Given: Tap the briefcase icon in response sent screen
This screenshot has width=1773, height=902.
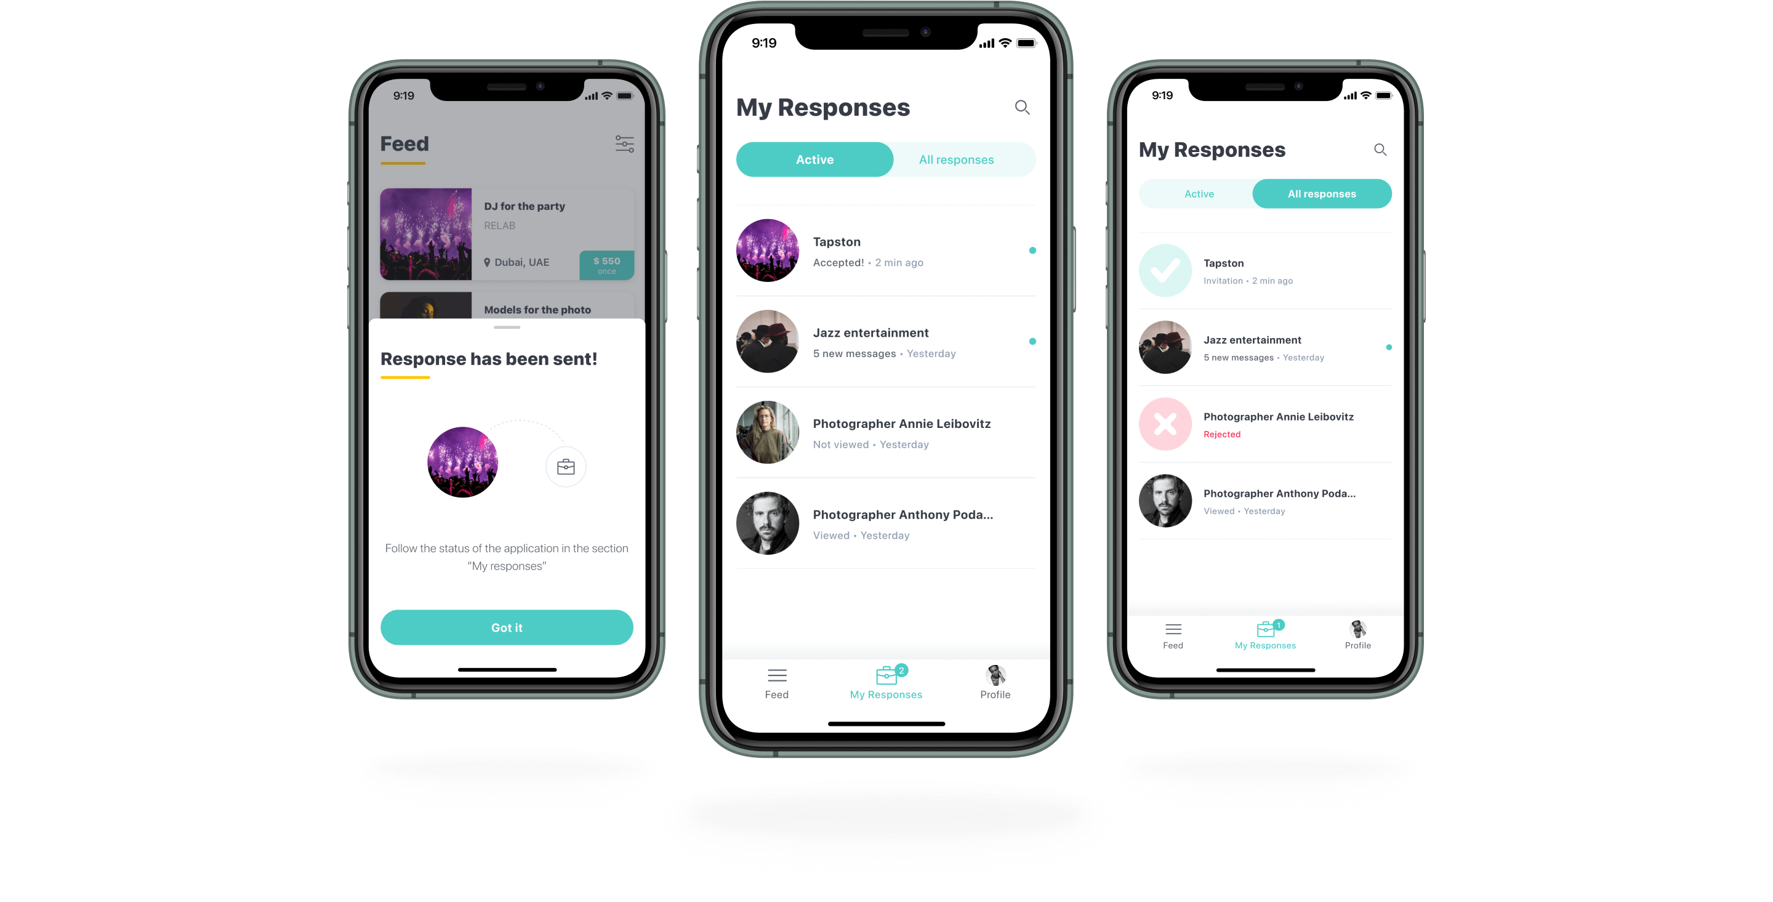Looking at the screenshot, I should coord(563,466).
